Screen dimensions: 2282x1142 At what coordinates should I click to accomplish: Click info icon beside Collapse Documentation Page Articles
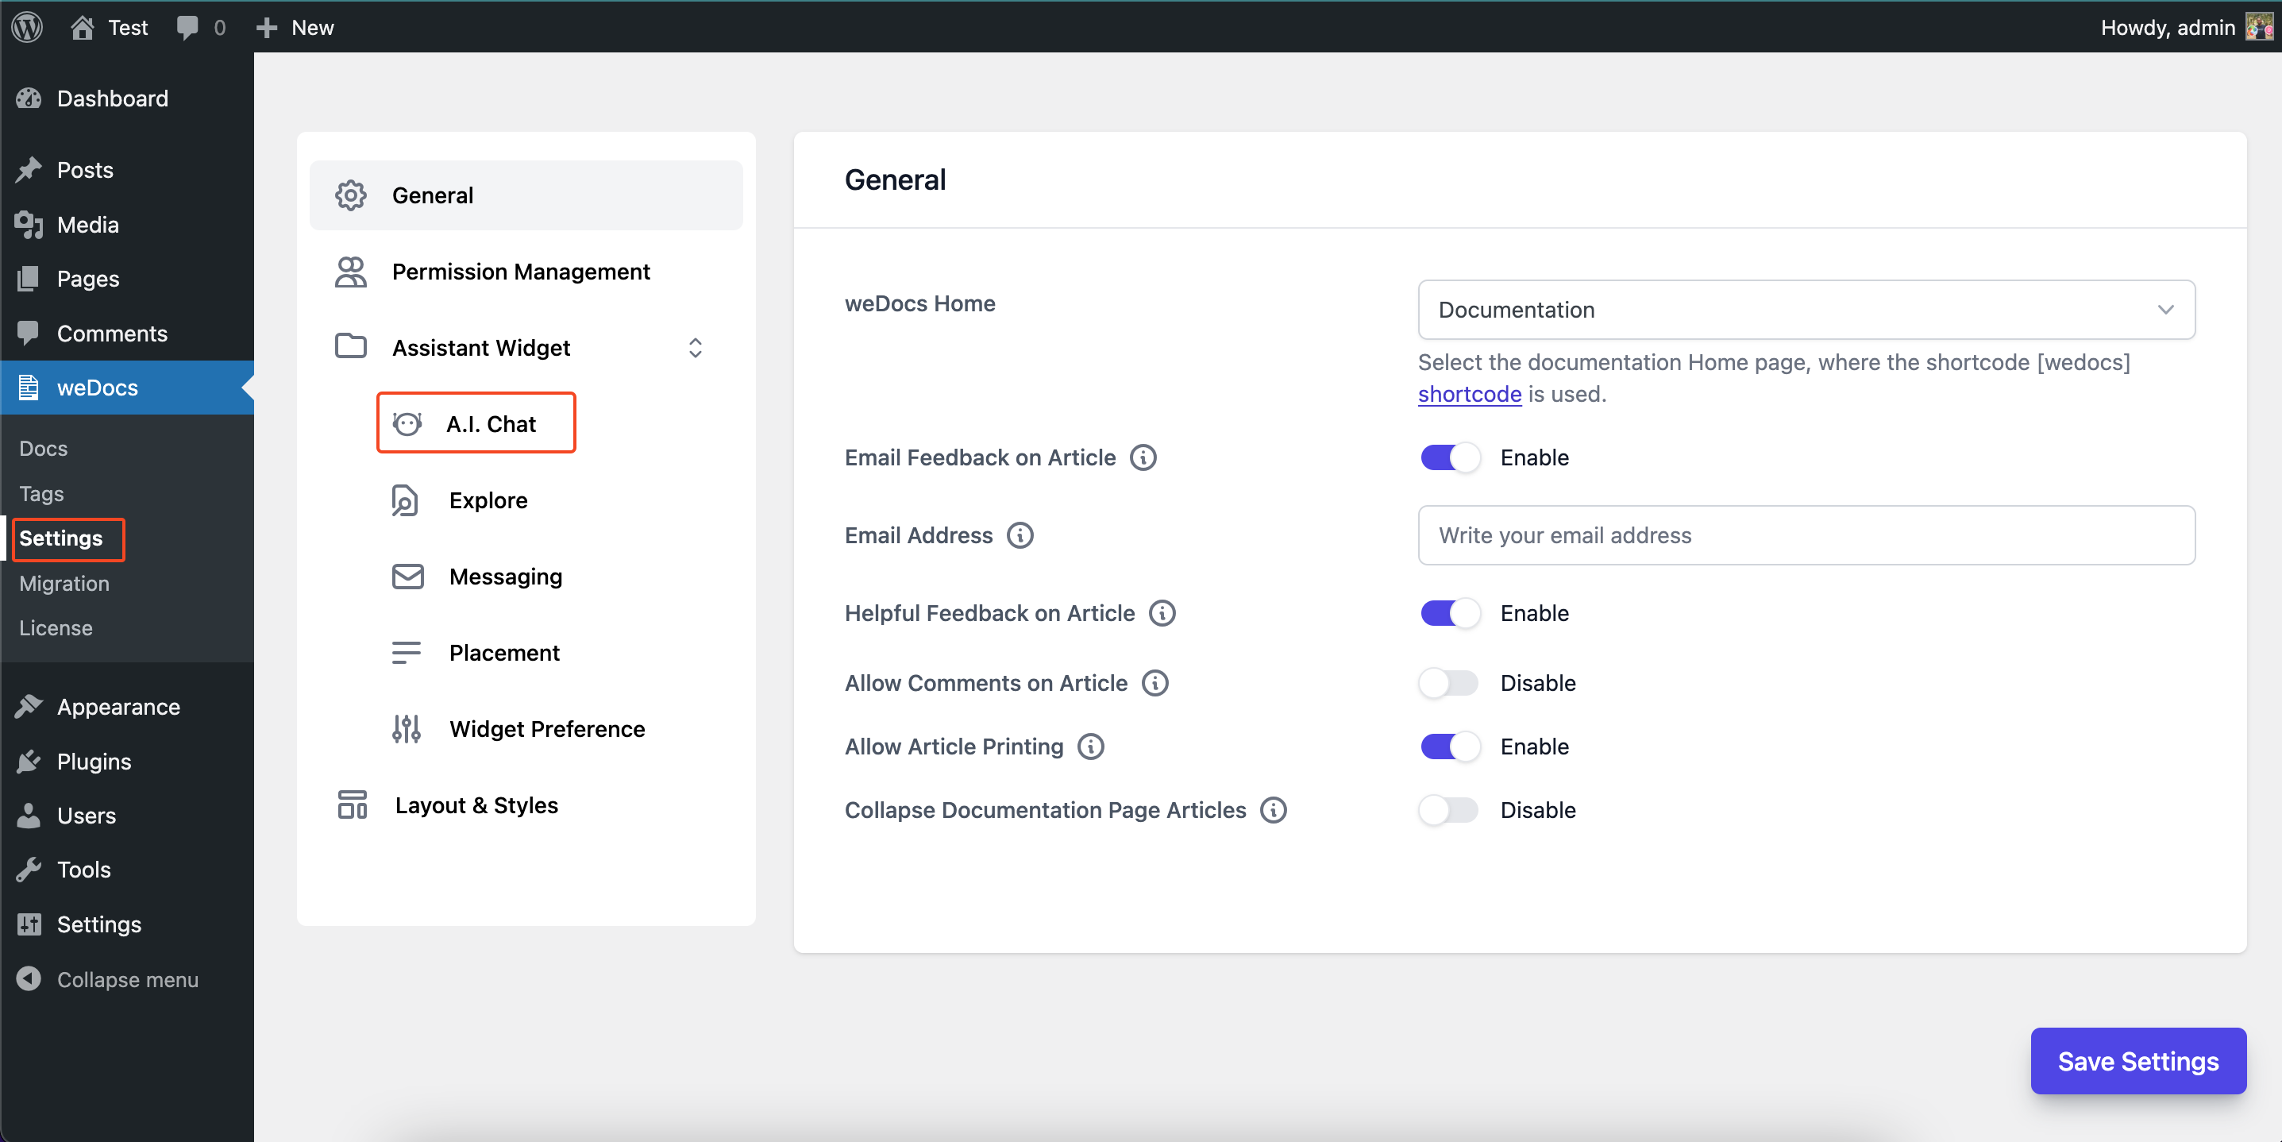click(x=1274, y=810)
